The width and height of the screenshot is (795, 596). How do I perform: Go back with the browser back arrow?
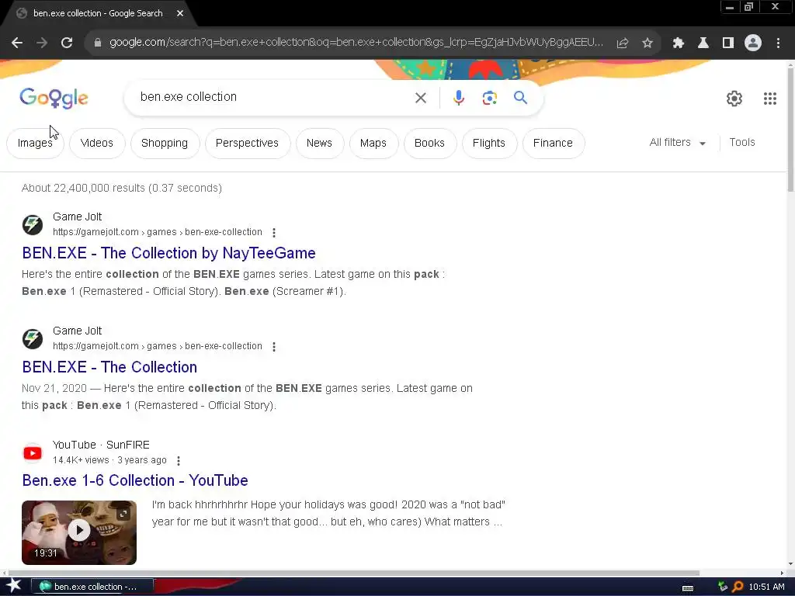17,43
